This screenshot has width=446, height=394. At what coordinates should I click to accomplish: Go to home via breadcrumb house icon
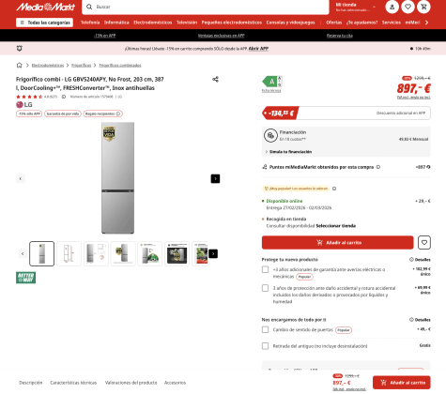(20, 65)
